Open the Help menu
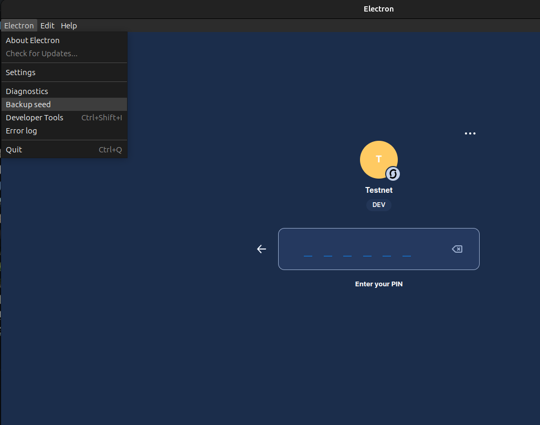This screenshot has height=425, width=540. coord(69,25)
